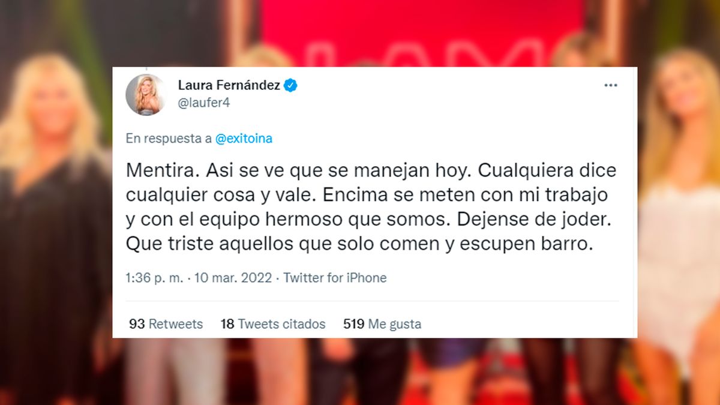
Task: Open the @laufer4 handle link
Action: [x=204, y=103]
